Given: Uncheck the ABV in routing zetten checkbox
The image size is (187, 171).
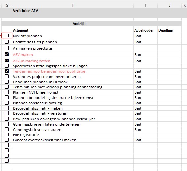Looking at the screenshot, I should point(7,61).
